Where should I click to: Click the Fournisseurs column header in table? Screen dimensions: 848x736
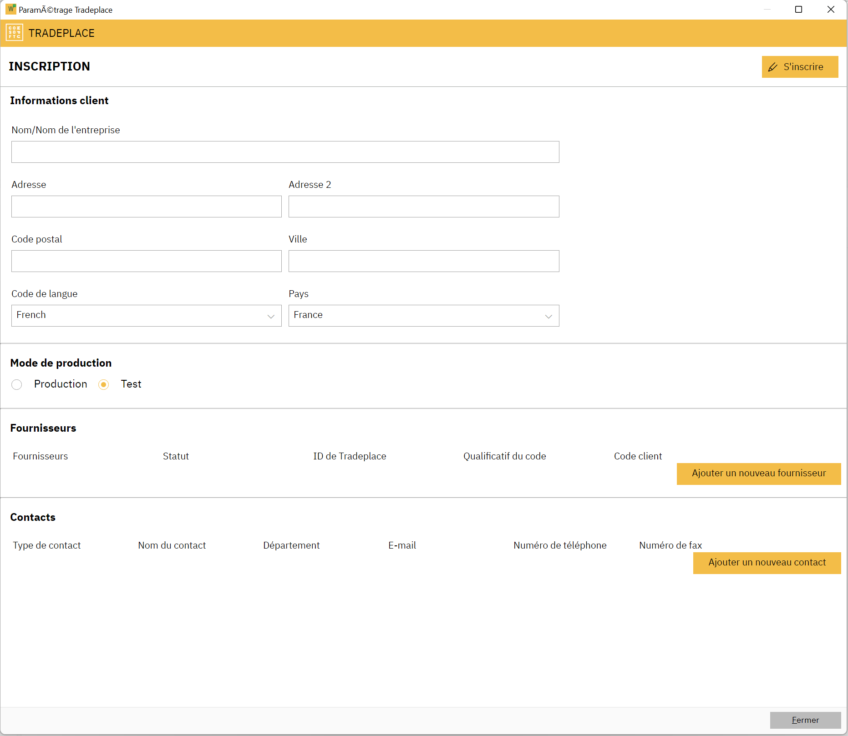click(x=40, y=456)
